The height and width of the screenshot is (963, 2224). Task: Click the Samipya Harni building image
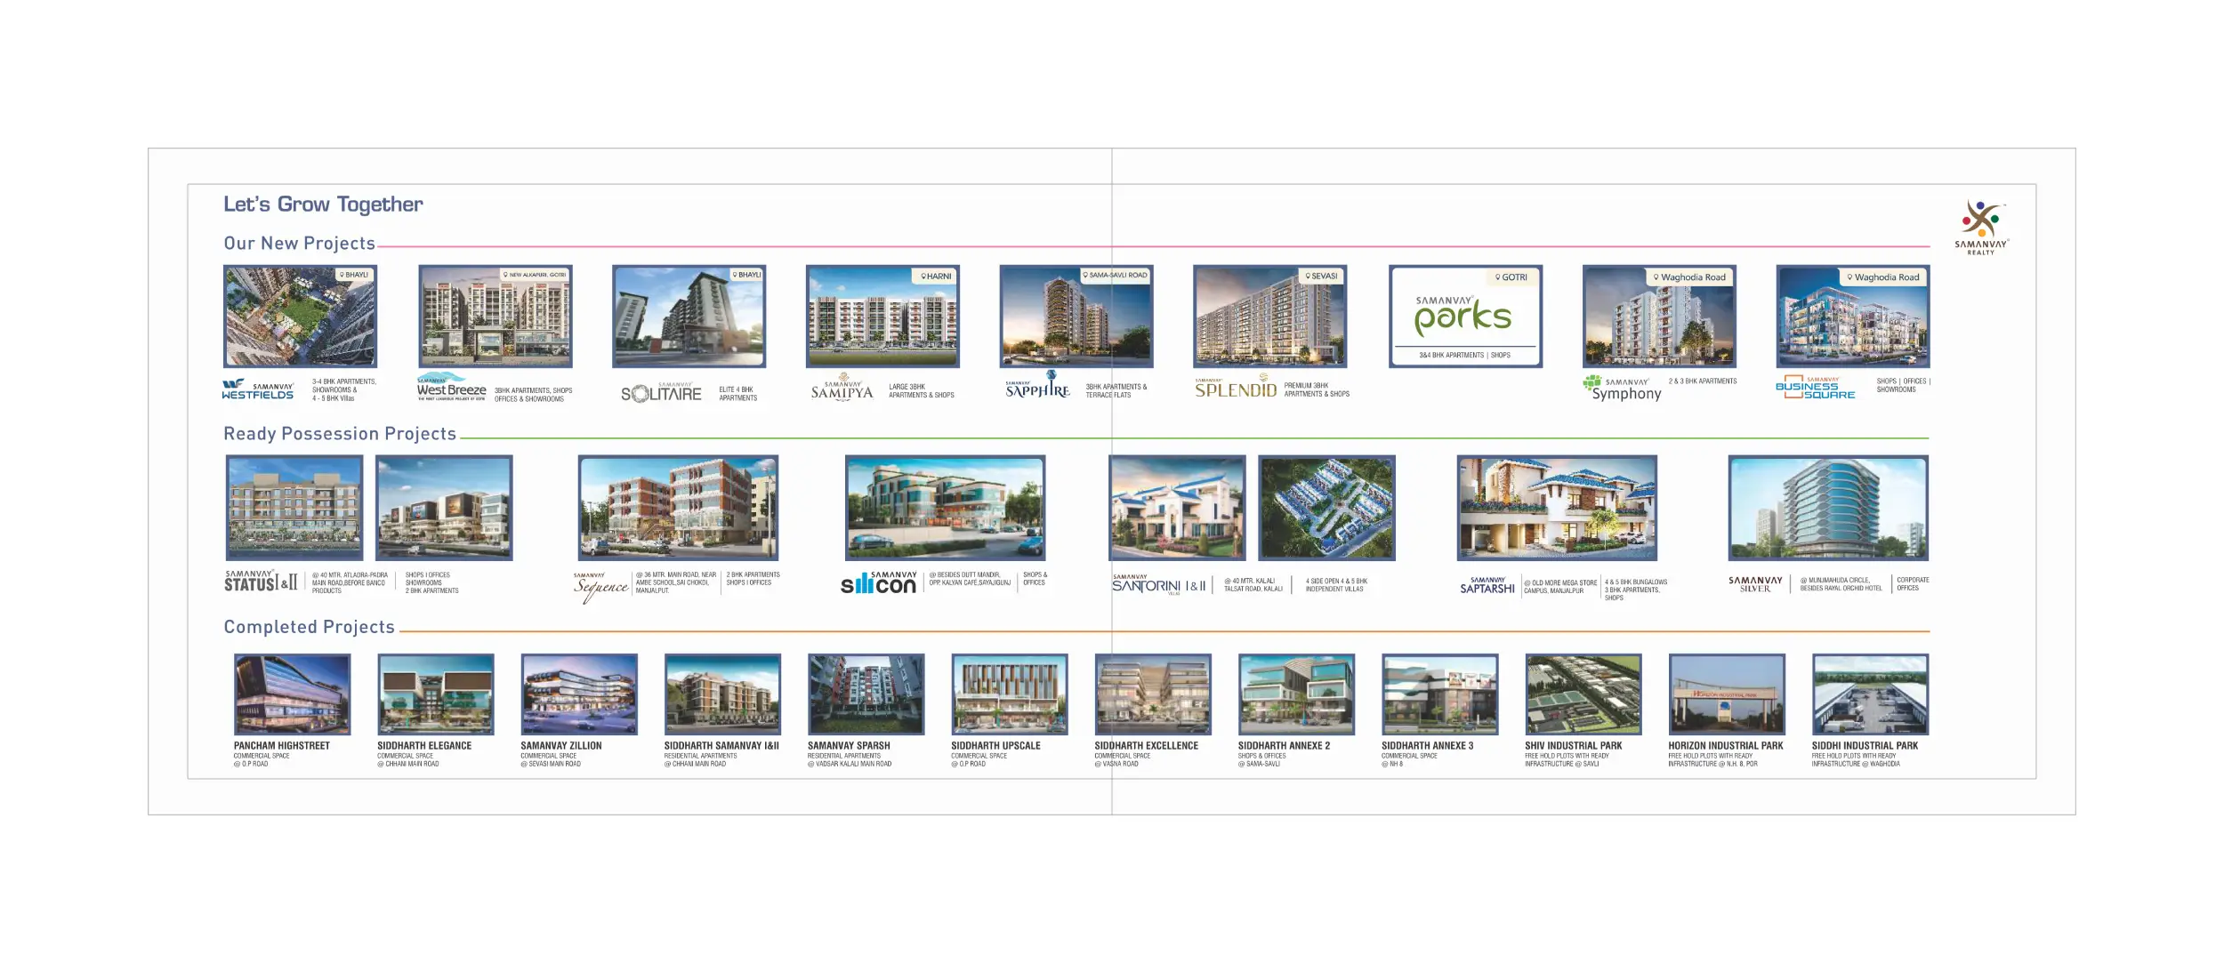pos(882,317)
